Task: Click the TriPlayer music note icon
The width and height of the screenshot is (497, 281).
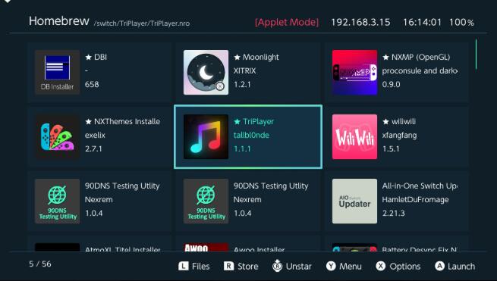Action: tap(206, 136)
